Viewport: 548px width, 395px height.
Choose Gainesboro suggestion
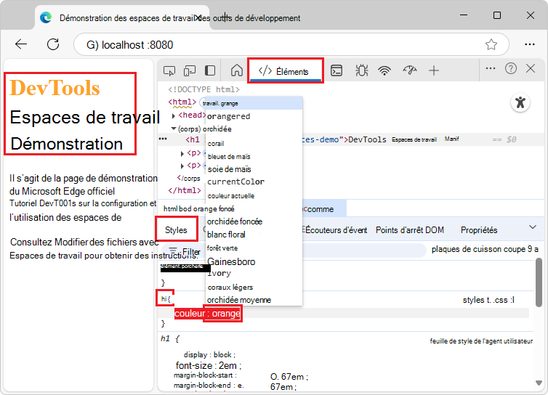[x=254, y=261]
